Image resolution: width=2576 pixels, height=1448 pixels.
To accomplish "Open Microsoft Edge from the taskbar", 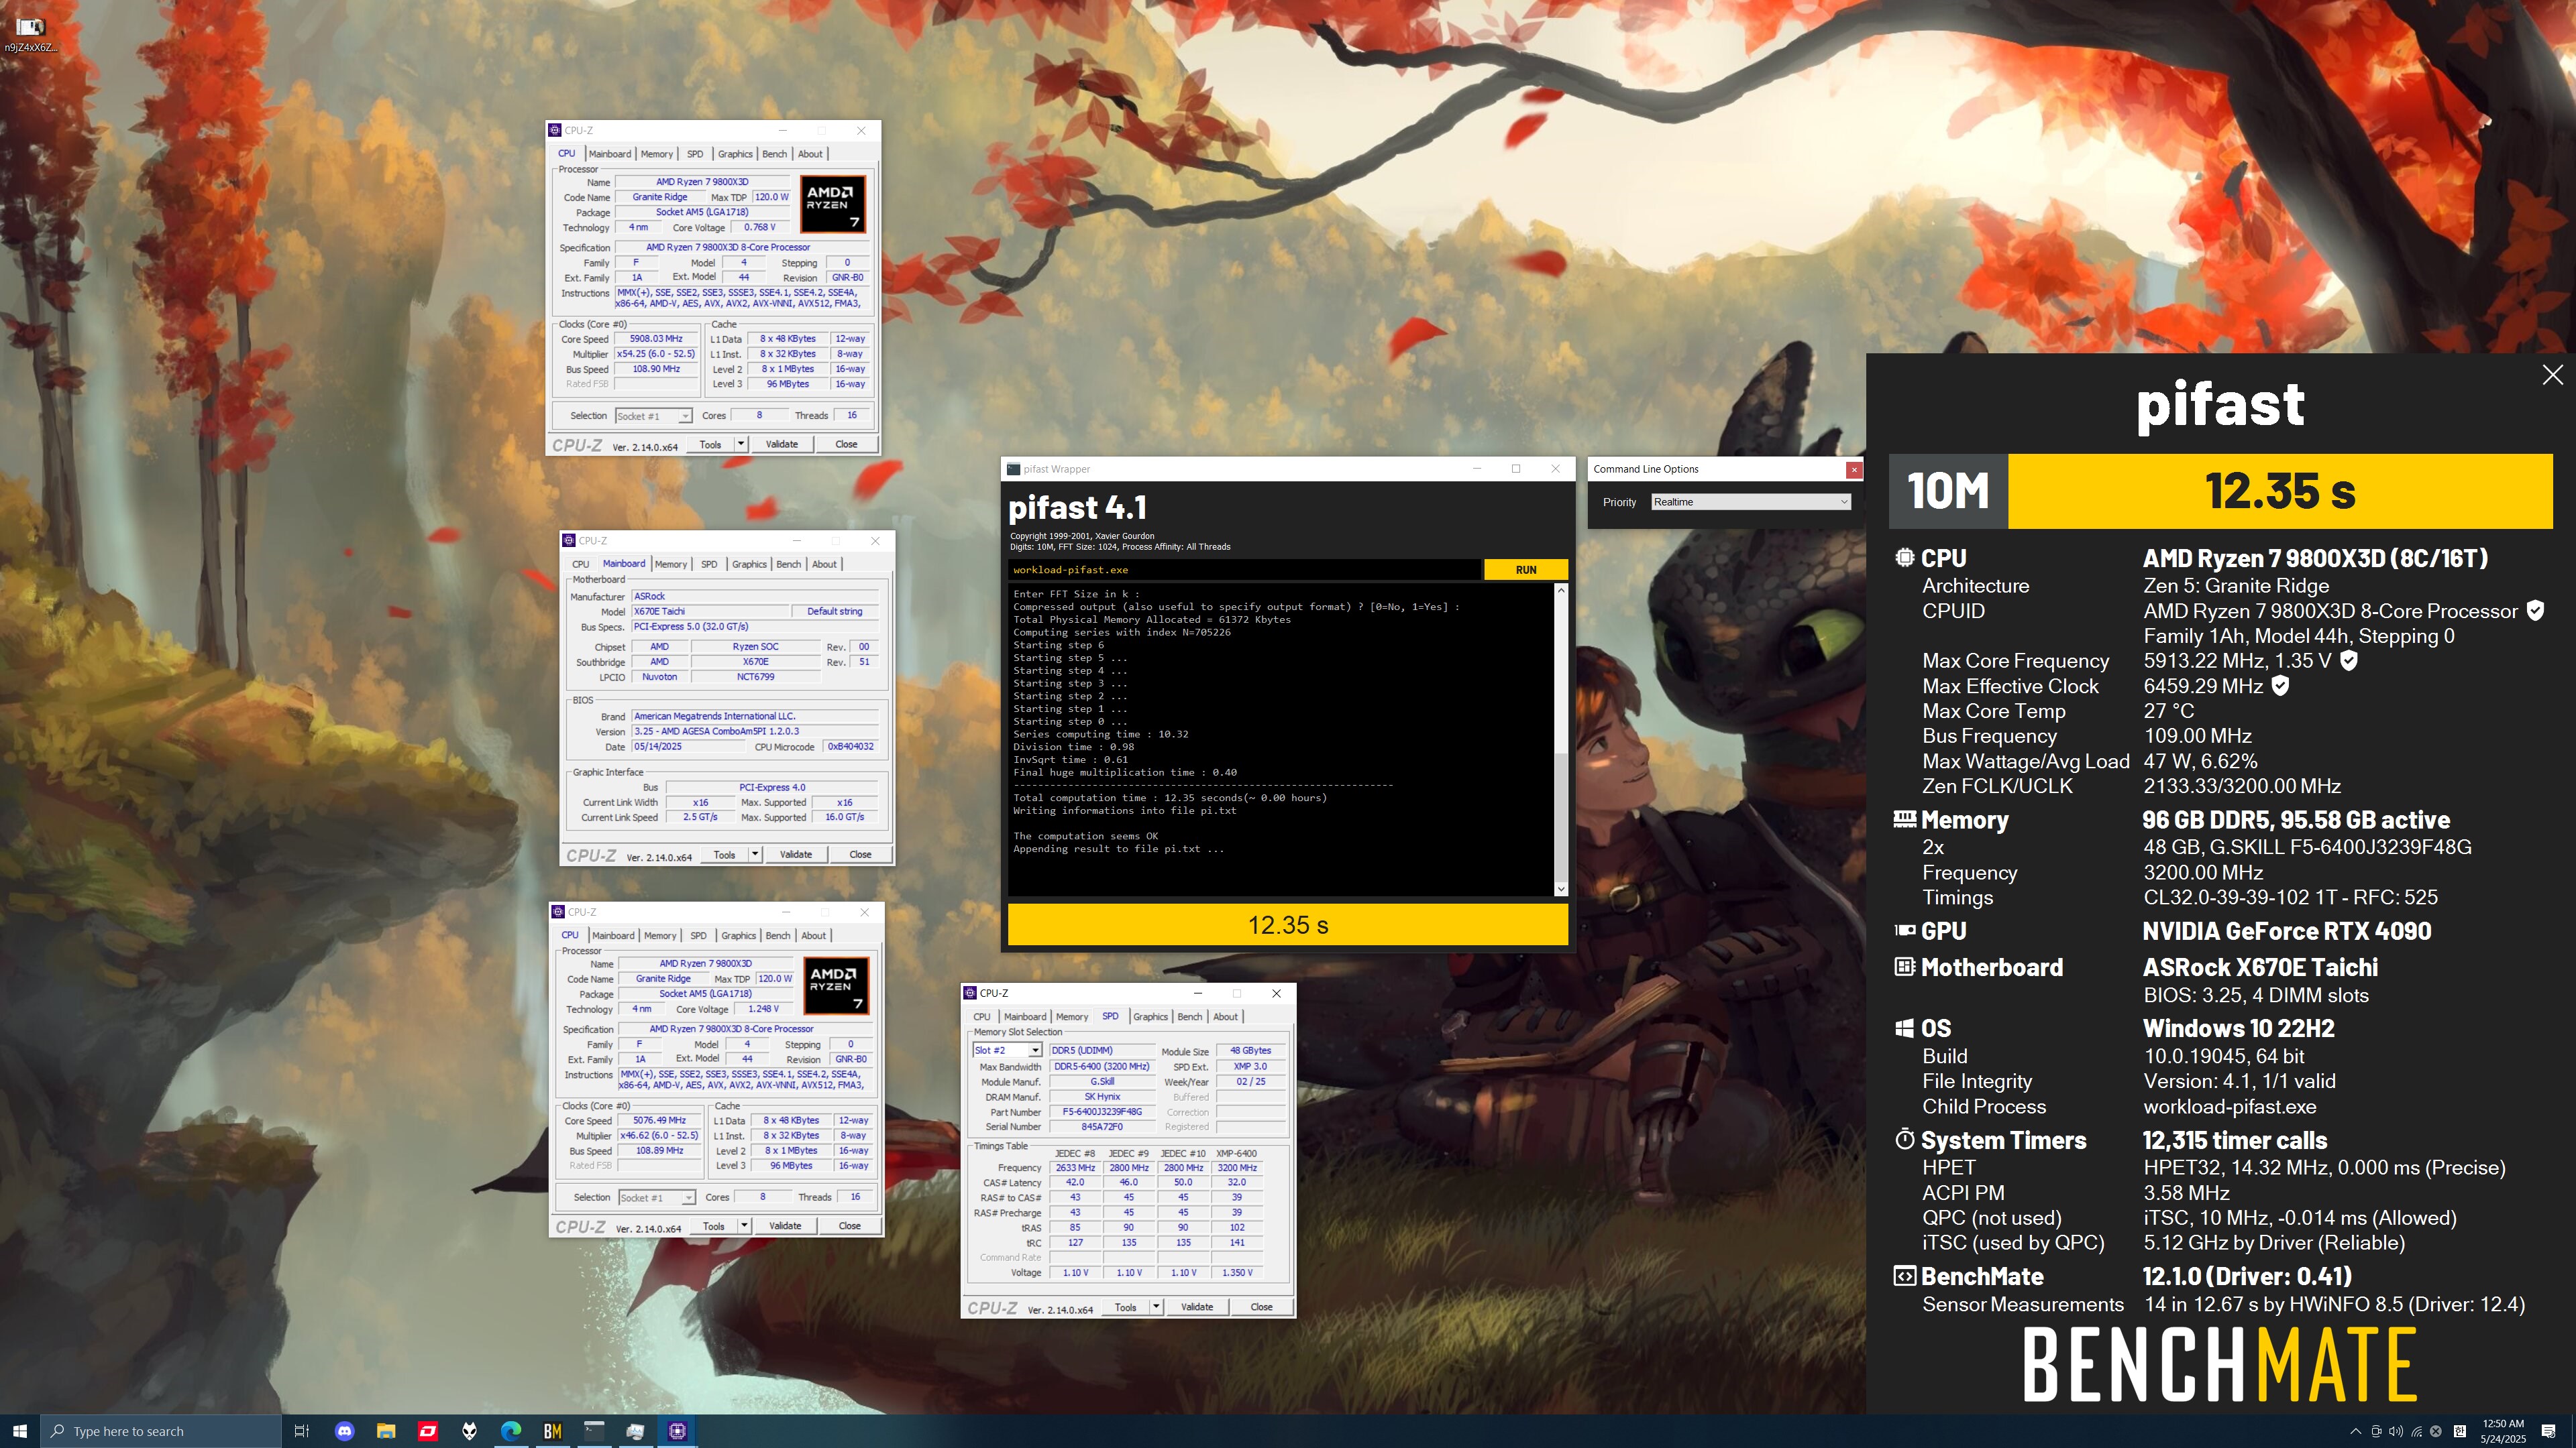I will click(511, 1431).
